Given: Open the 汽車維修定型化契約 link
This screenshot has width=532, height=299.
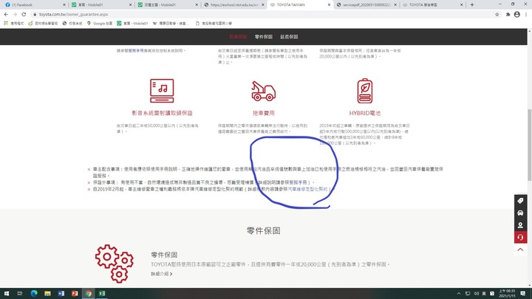Looking at the screenshot, I should point(307,189).
